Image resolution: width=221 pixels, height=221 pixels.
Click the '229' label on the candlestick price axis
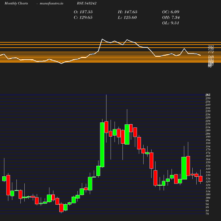point(208,118)
